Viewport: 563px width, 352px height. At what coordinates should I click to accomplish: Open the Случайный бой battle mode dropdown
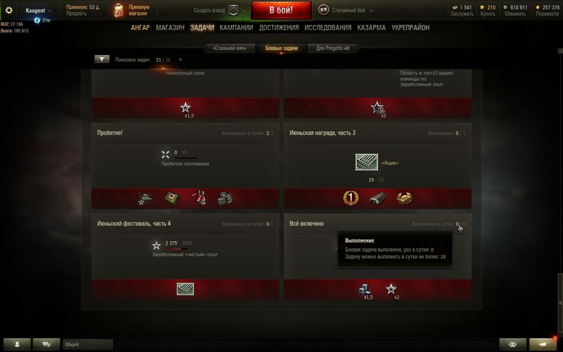click(x=346, y=10)
